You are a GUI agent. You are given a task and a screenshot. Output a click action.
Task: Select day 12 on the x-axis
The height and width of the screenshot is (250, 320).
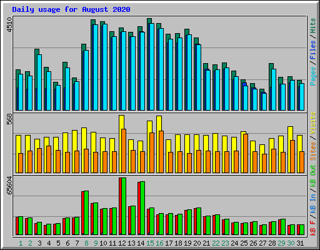point(122,243)
